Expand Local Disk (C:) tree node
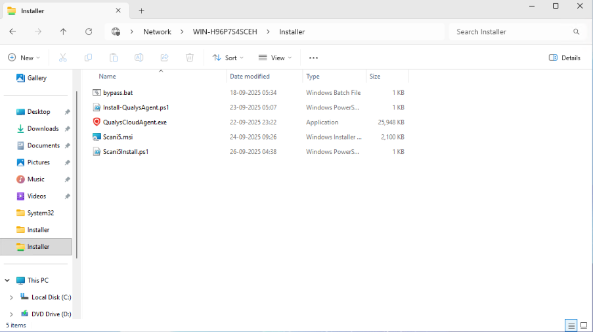 [x=11, y=297]
